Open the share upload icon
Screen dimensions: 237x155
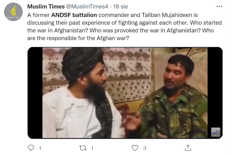(x=188, y=148)
